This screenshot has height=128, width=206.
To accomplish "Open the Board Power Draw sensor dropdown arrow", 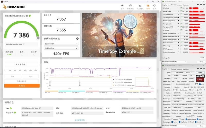I will coord(178,42).
